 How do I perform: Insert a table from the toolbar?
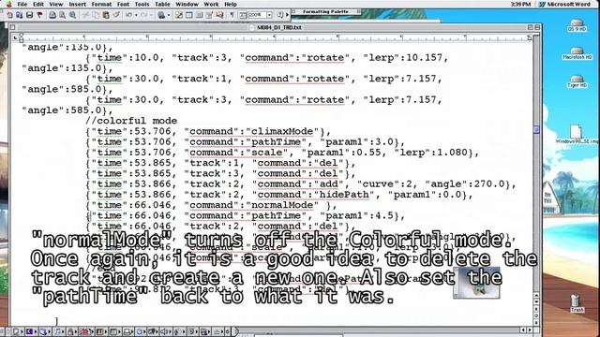[189, 15]
